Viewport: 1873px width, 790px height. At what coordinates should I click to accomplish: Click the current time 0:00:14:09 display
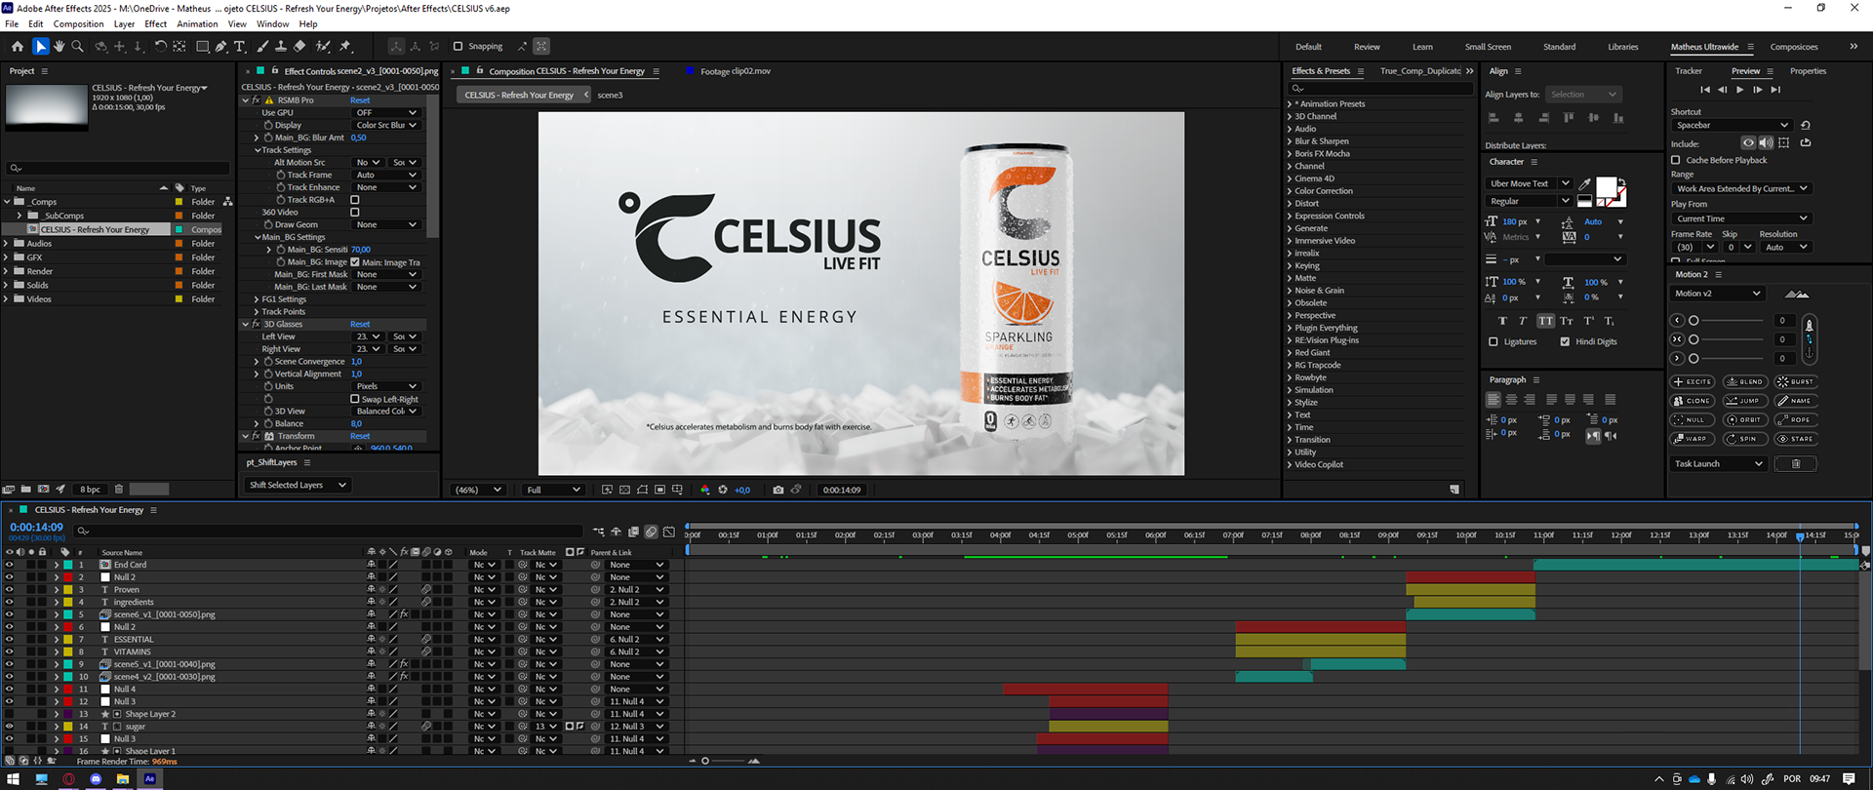pos(36,527)
